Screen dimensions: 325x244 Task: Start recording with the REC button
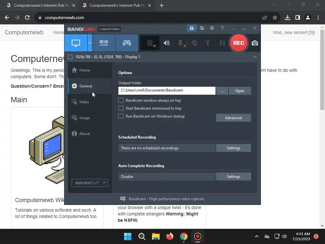tap(239, 43)
